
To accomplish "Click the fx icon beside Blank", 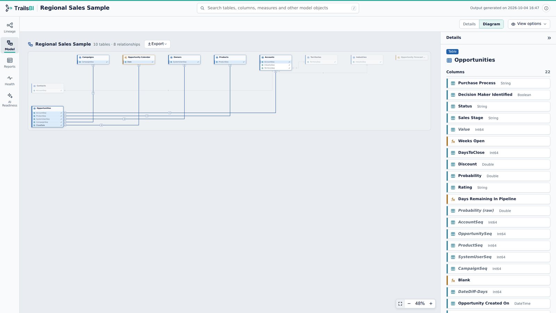I will (x=453, y=280).
